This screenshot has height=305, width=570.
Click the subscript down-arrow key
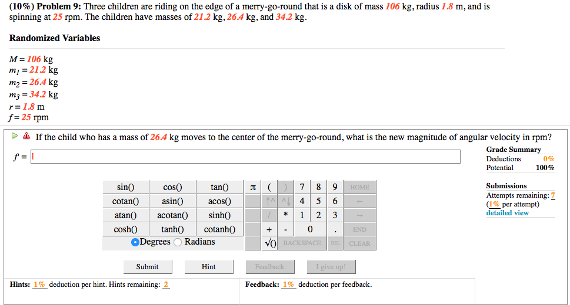point(286,201)
